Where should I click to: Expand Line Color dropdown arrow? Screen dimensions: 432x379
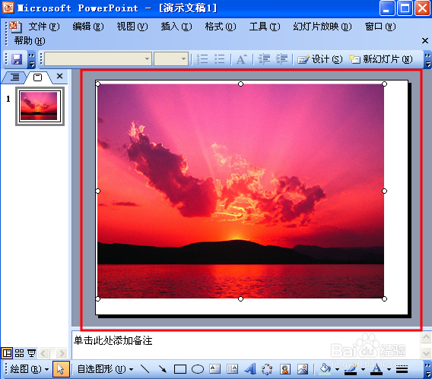click(x=363, y=369)
